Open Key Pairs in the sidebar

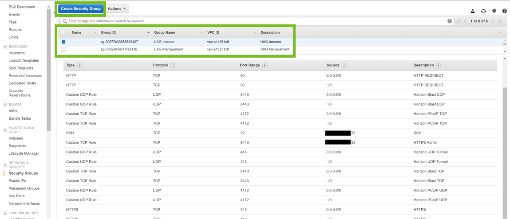coord(16,196)
